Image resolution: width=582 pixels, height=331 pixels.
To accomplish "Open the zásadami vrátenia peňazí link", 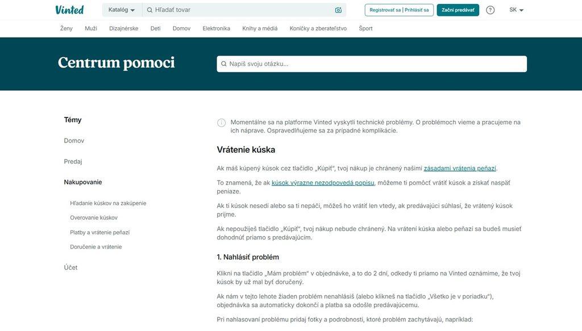I will pyautogui.click(x=459, y=168).
